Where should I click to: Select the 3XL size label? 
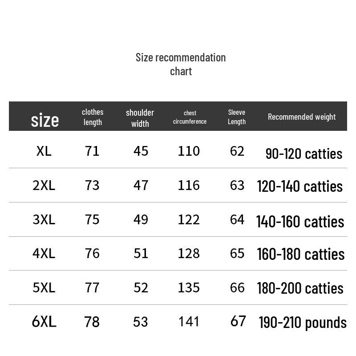tap(44, 219)
